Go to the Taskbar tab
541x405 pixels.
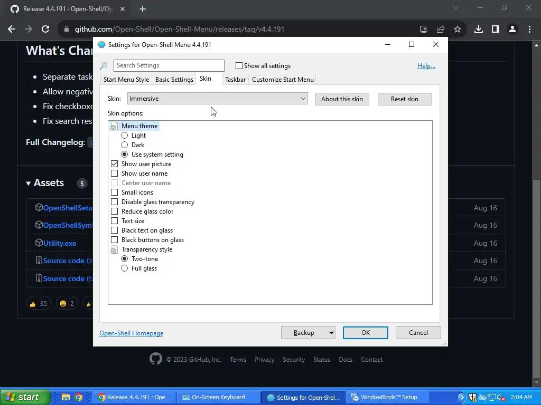tap(235, 80)
